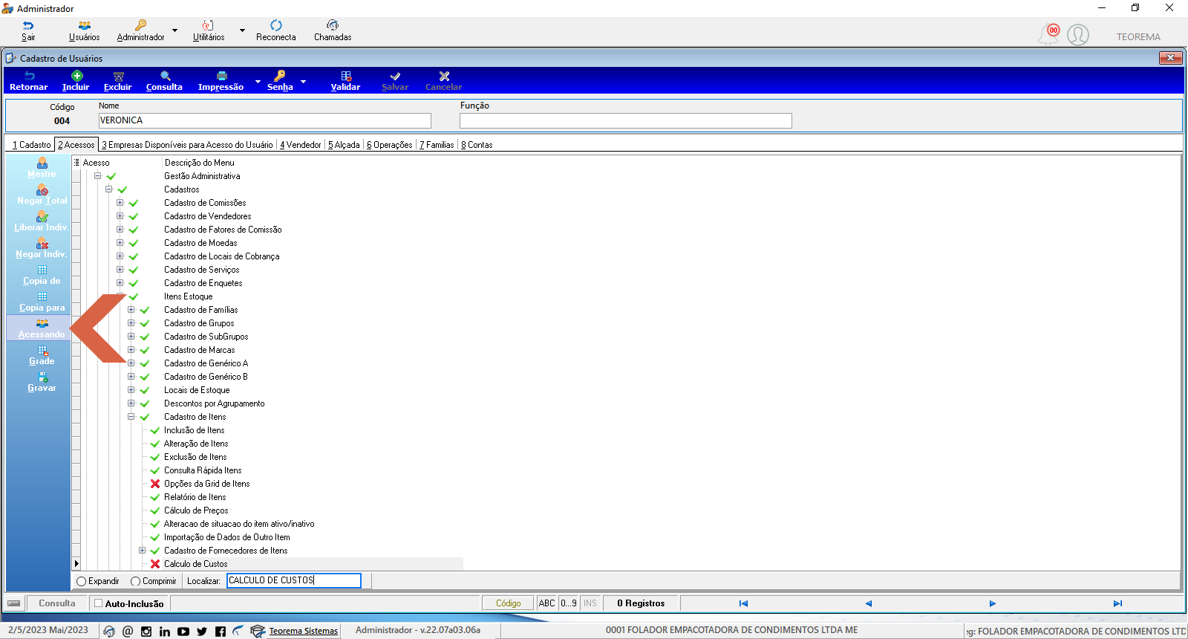
Task: Open the Usuários toolbar icon
Action: (85, 25)
